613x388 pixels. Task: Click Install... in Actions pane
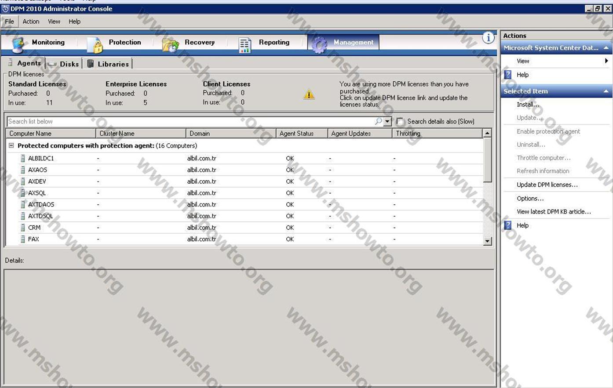(x=528, y=105)
